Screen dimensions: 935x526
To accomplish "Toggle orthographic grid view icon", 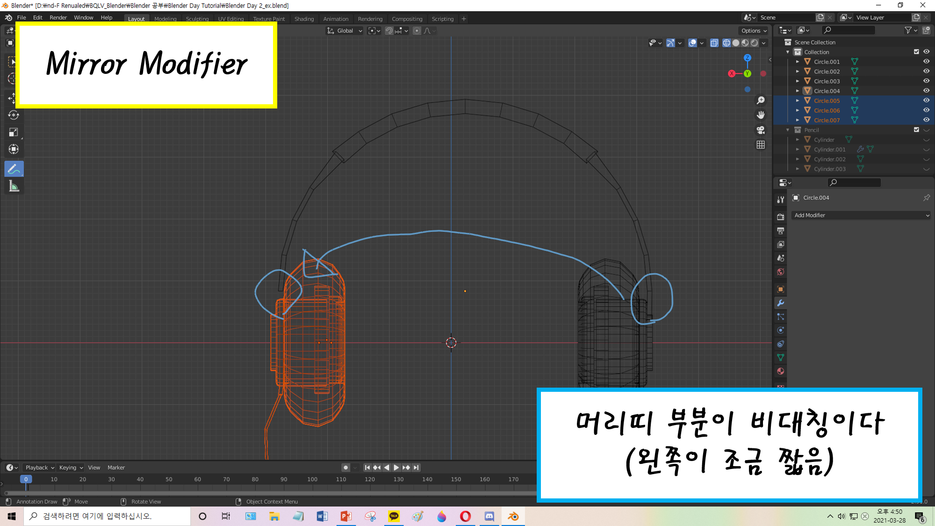I will (761, 145).
